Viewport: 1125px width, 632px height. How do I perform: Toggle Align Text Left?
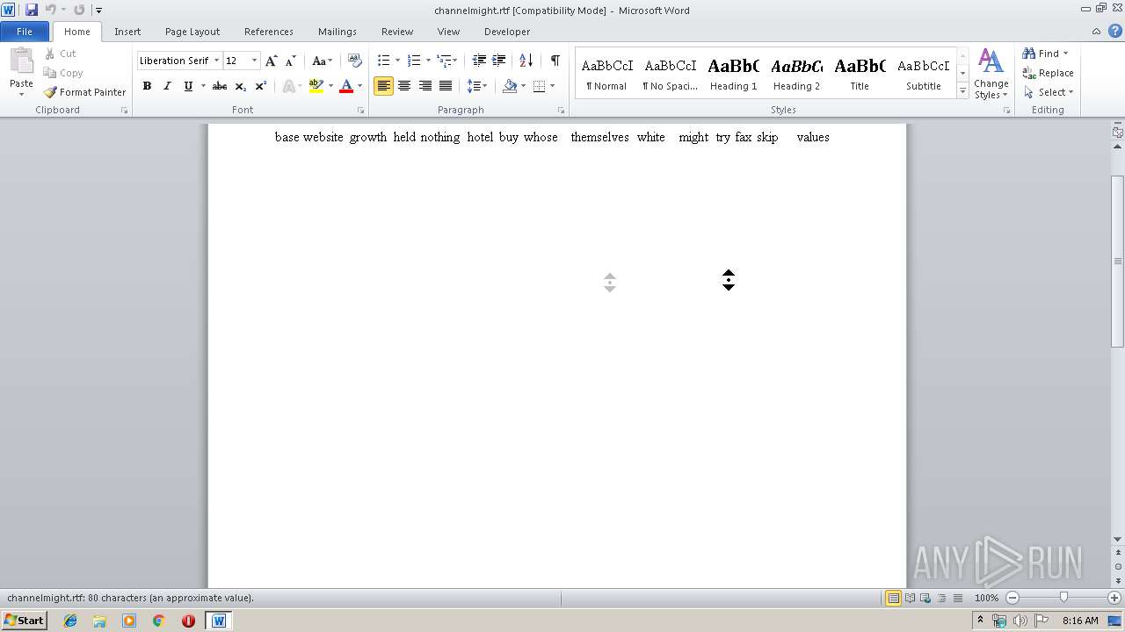tap(383, 86)
